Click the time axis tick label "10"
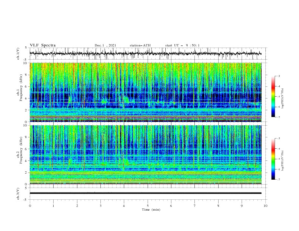This screenshot has width=299, height=231. [265, 206]
